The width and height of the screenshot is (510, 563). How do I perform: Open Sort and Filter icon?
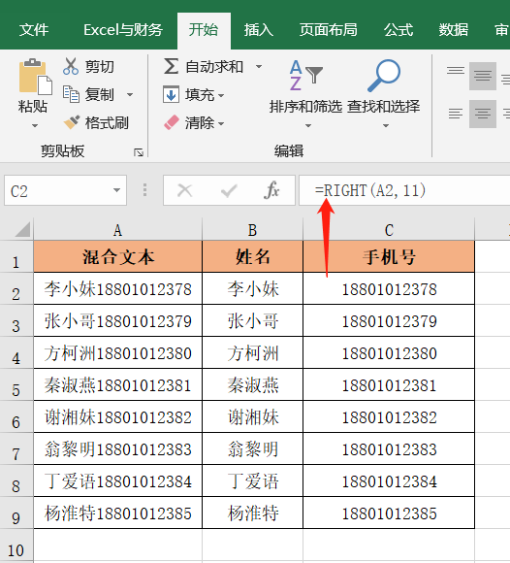pyautogui.click(x=305, y=75)
